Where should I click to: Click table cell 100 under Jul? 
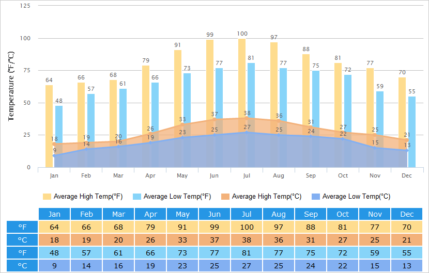[247, 227]
